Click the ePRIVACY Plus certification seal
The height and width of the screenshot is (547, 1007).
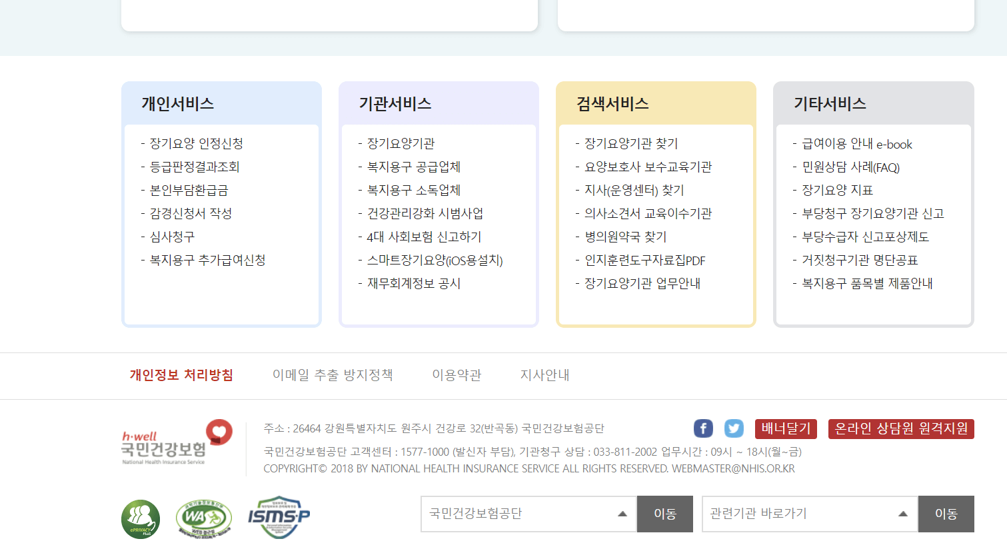[140, 519]
